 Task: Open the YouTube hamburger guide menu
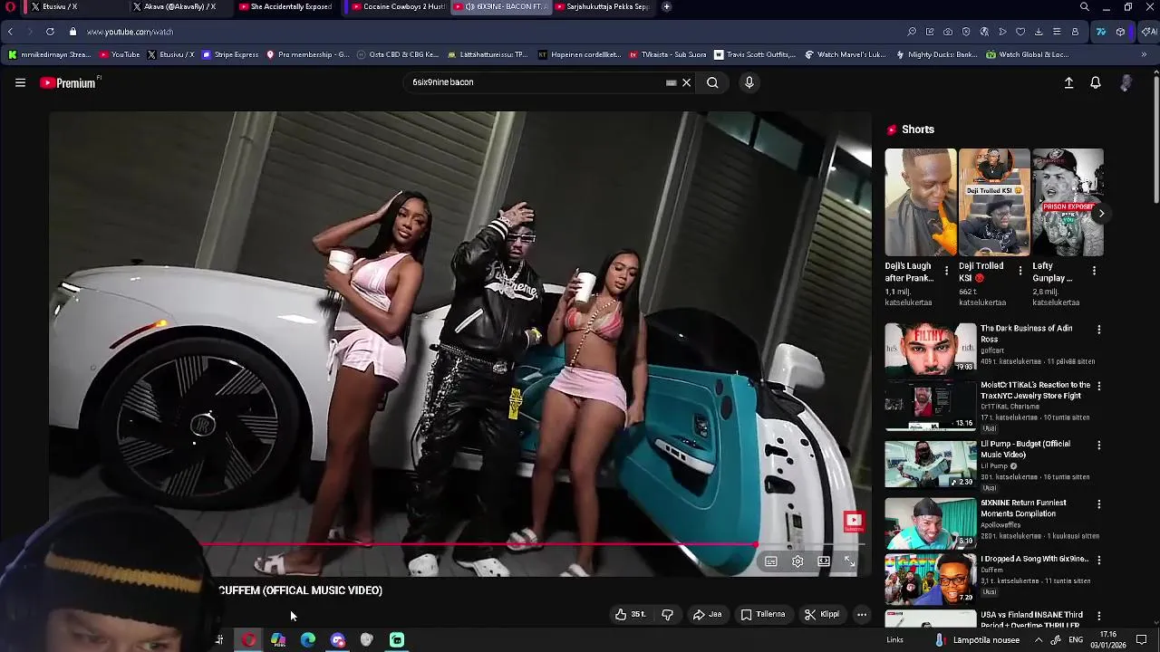20,82
